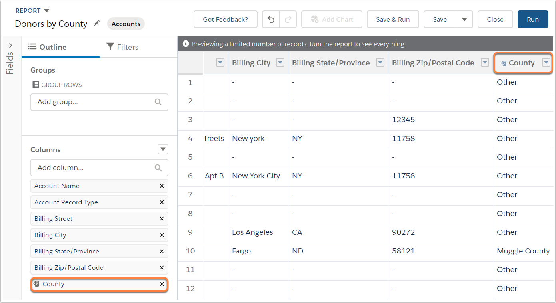The width and height of the screenshot is (556, 303).
Task: Expand the Fields side panel arrow
Action: (10, 45)
